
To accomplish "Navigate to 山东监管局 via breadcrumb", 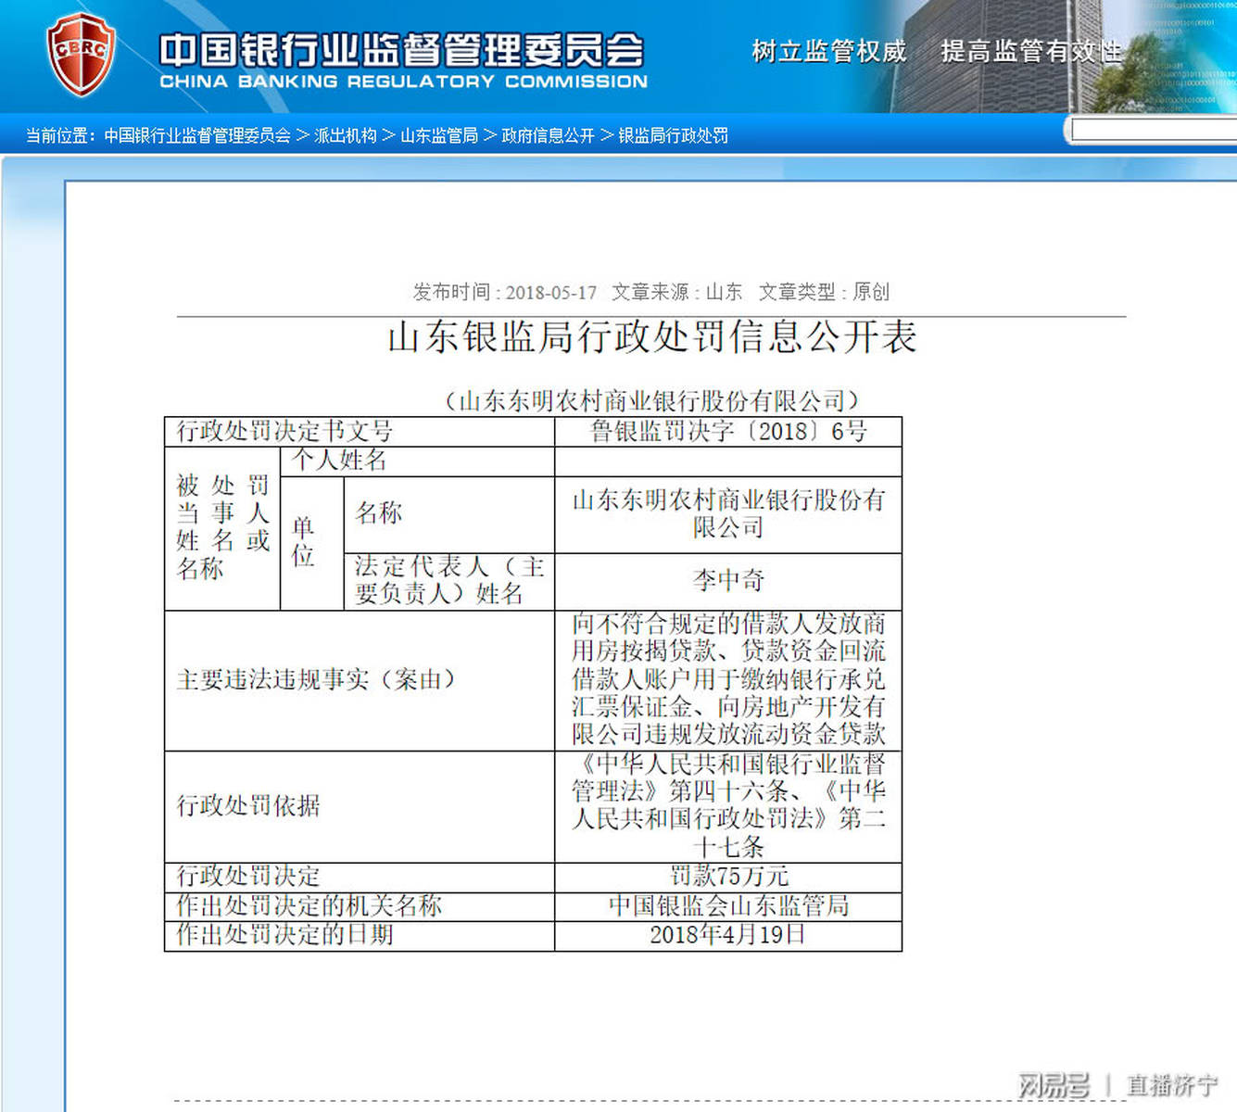I will 439,135.
